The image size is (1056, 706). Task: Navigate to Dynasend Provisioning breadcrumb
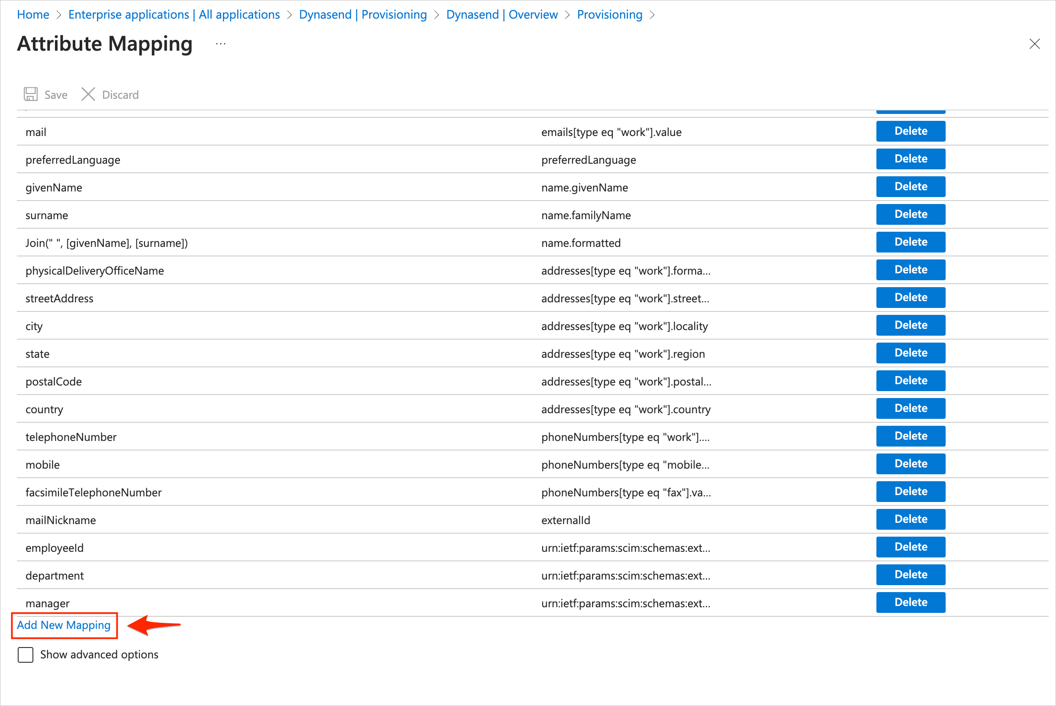[x=363, y=14]
